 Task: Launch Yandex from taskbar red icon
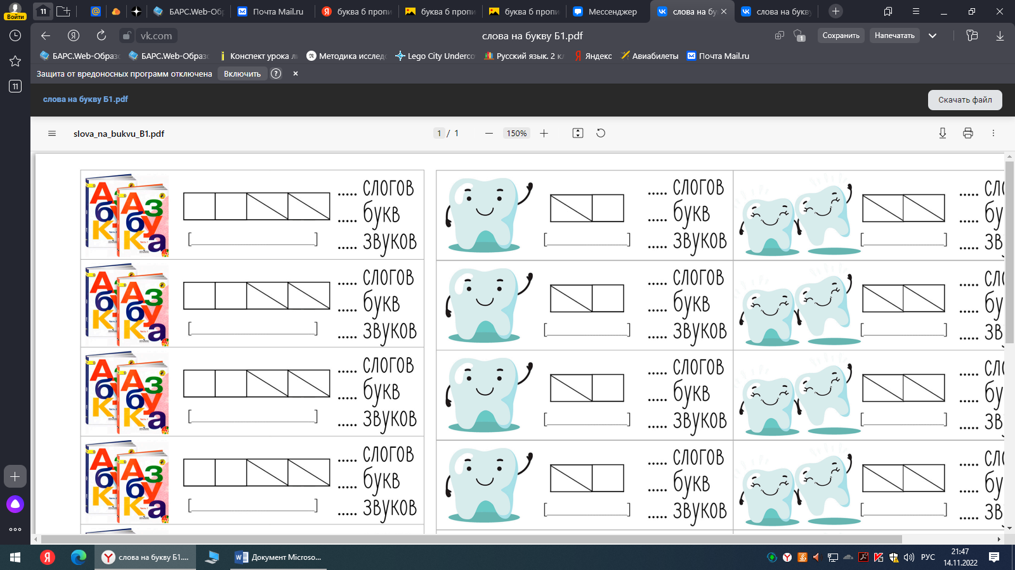[47, 557]
